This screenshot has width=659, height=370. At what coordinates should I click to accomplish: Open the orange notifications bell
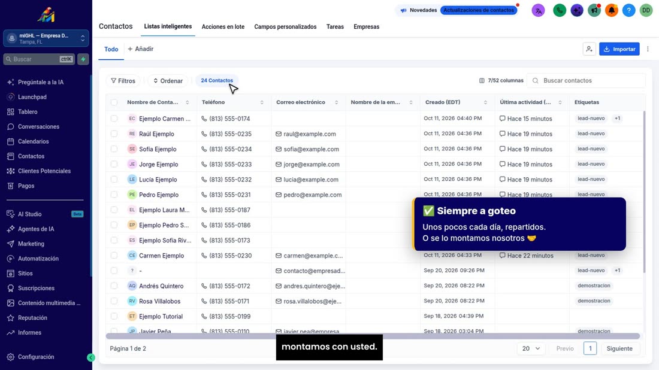612,10
